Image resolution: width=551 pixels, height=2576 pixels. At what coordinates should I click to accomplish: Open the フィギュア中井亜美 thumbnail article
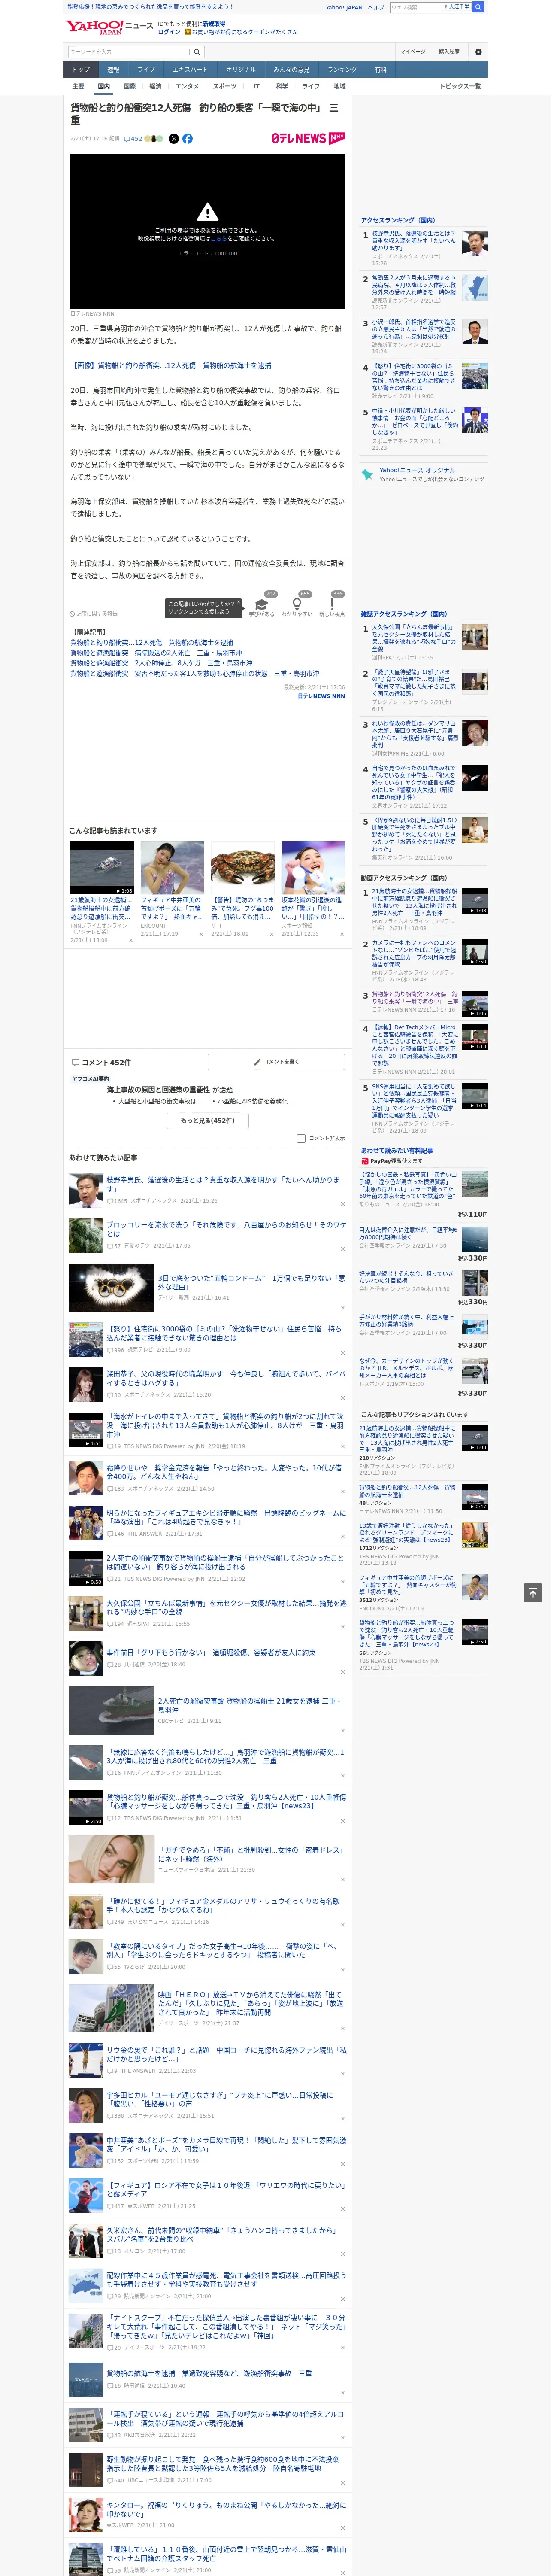pos(172,868)
